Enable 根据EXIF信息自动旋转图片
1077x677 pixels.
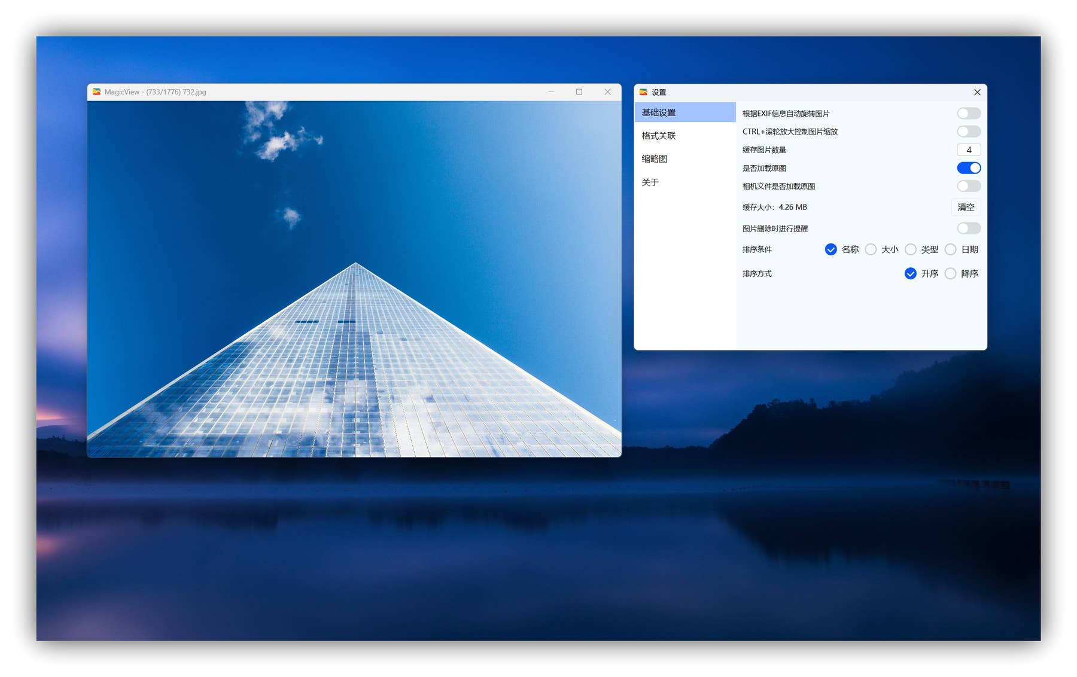click(968, 113)
